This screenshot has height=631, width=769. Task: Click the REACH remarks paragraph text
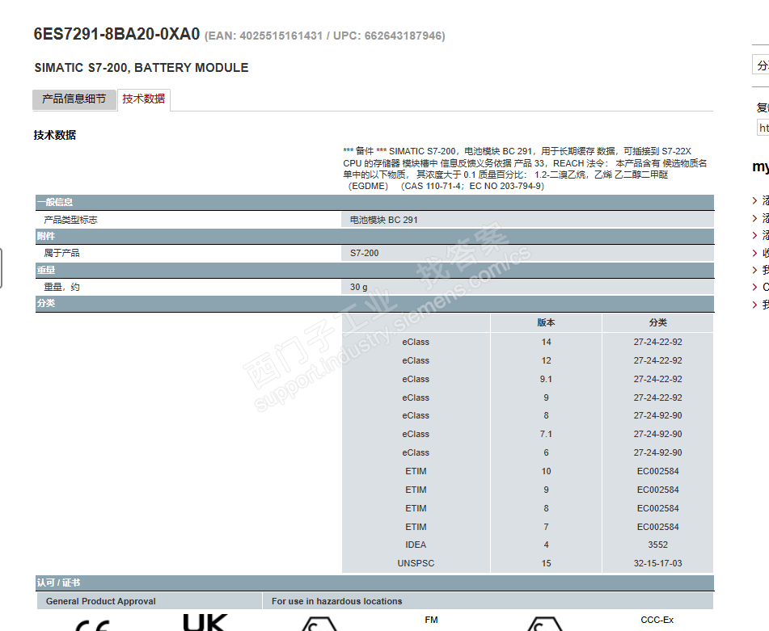(x=525, y=169)
